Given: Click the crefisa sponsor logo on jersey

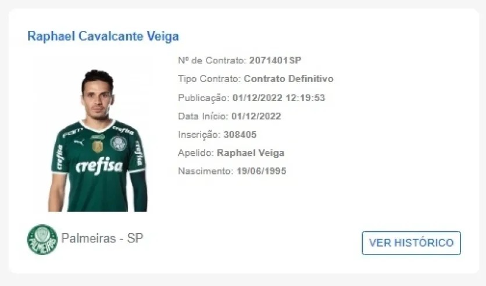Looking at the screenshot, I should pos(99,166).
